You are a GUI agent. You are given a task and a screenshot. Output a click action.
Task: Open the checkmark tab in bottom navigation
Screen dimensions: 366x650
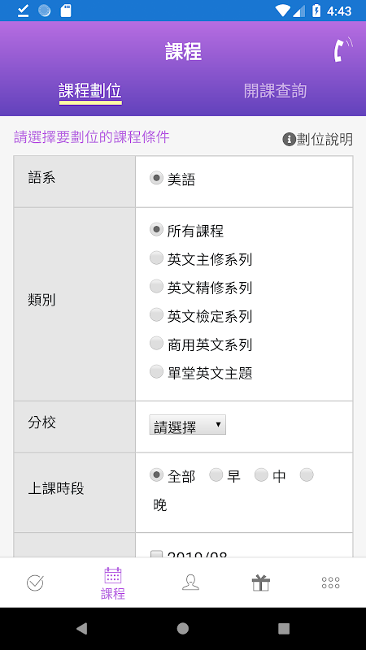click(x=35, y=583)
